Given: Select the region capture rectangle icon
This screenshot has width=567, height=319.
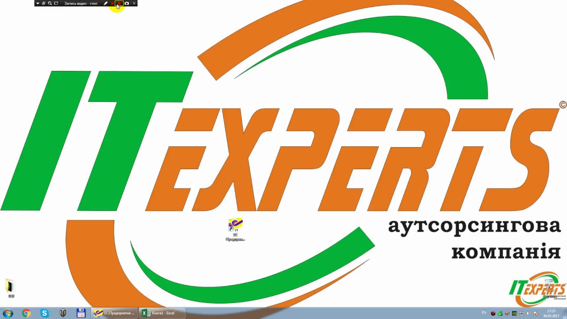Looking at the screenshot, I should pos(56,4).
